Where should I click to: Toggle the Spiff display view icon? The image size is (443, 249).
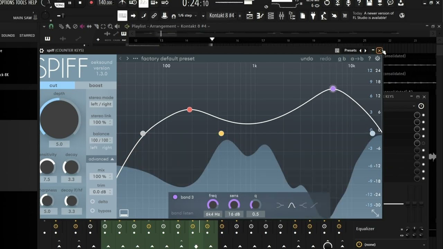[124, 213]
